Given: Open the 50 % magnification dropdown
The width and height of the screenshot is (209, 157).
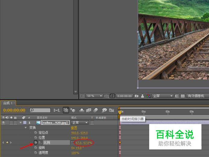Looking at the screenshot, I should 95,96.
